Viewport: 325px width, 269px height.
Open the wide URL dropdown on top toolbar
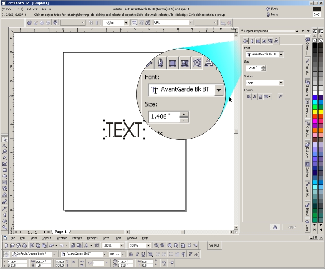coord(191,22)
